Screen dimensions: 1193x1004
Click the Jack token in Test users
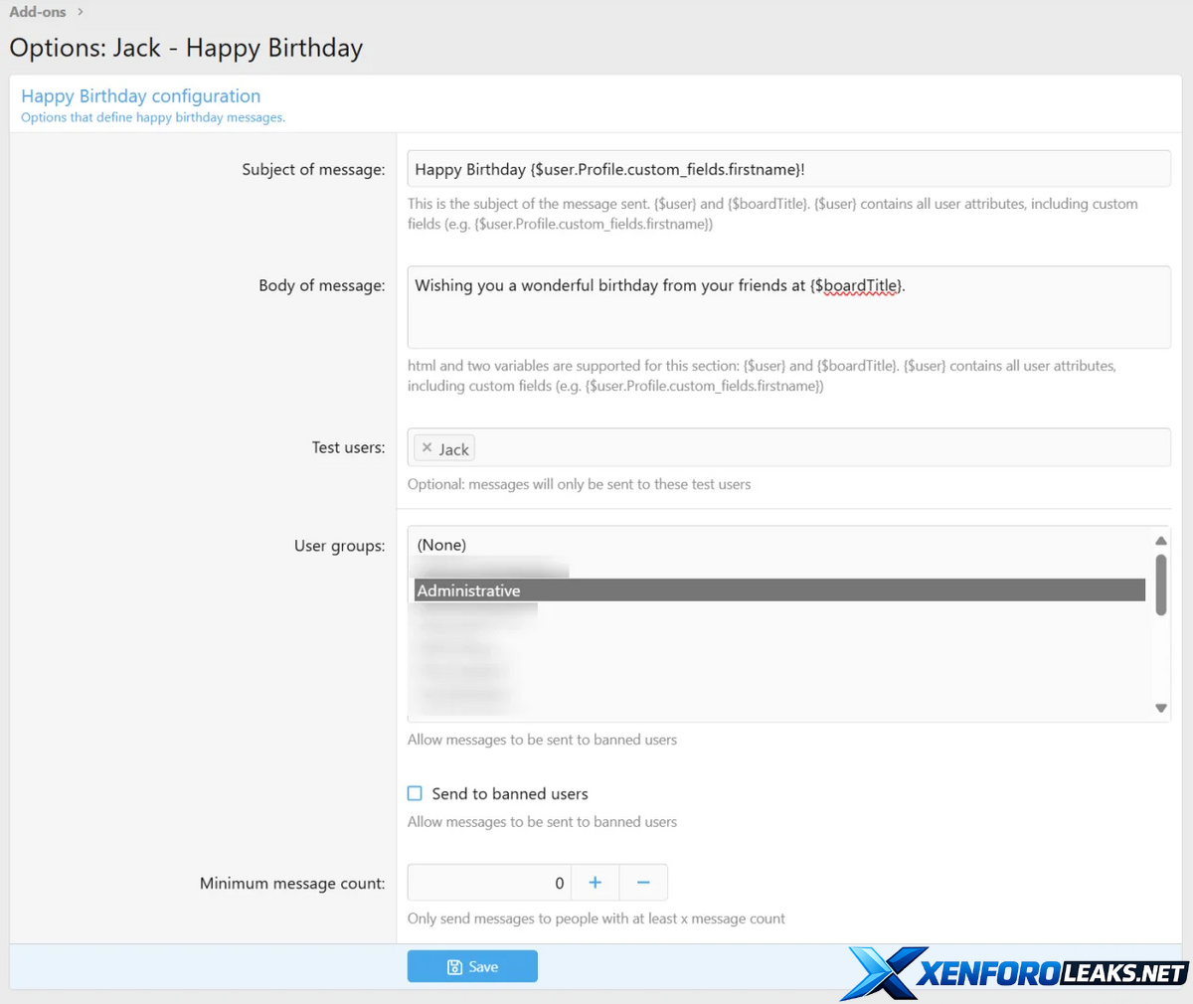point(454,449)
